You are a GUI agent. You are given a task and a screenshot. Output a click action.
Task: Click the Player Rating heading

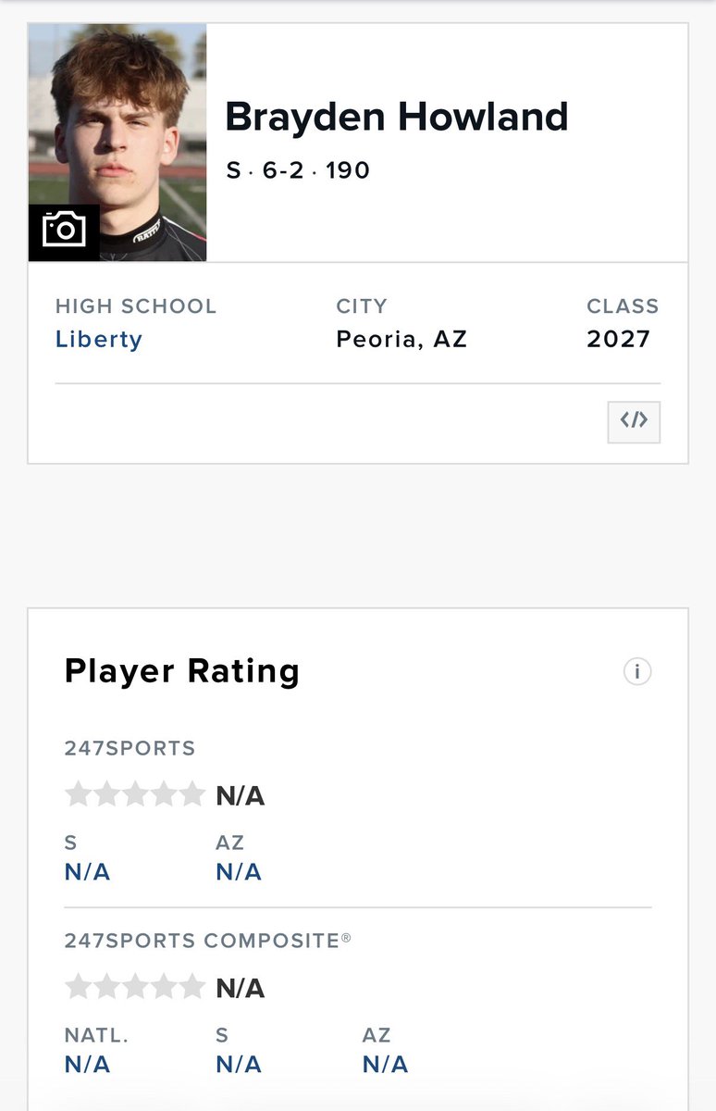tap(182, 671)
